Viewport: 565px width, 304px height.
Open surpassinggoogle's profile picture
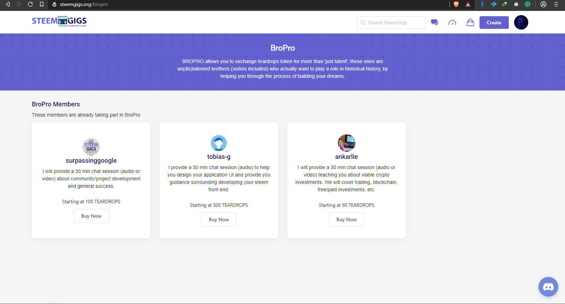point(91,147)
